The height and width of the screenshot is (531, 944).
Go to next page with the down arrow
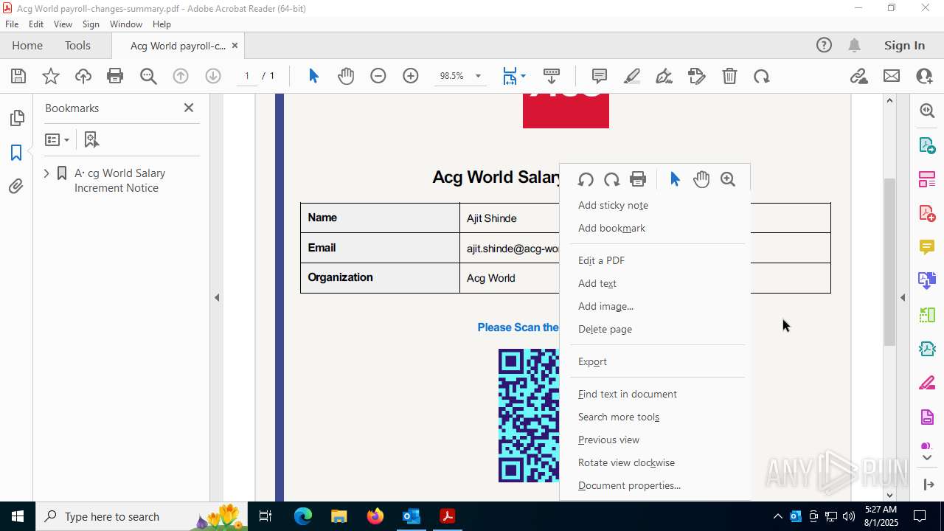click(x=213, y=76)
